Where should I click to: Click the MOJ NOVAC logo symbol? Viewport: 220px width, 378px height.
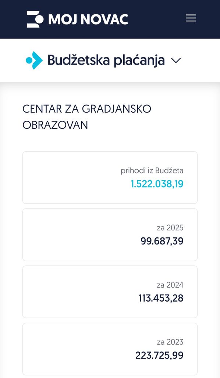click(x=35, y=19)
